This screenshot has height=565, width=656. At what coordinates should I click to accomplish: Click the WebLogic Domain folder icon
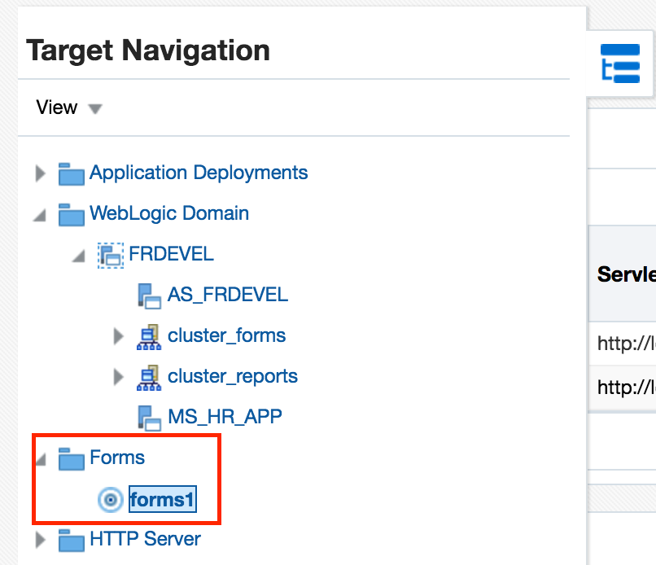pyautogui.click(x=71, y=213)
